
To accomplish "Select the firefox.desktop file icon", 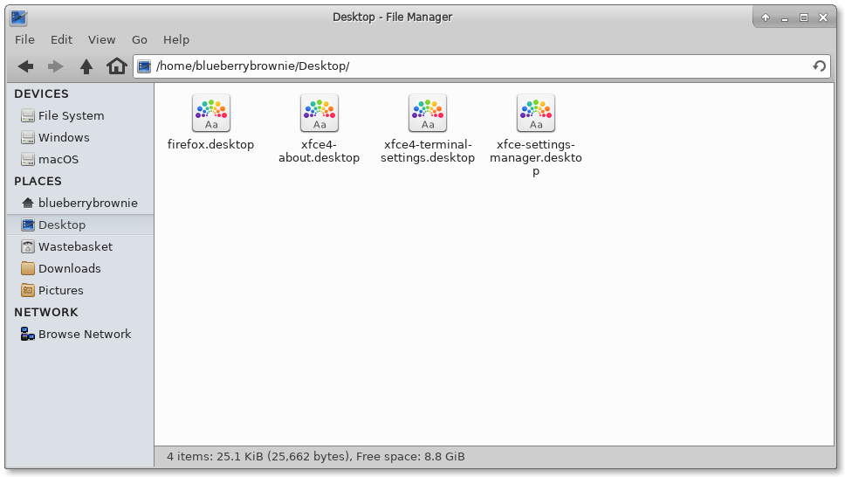I will point(211,113).
